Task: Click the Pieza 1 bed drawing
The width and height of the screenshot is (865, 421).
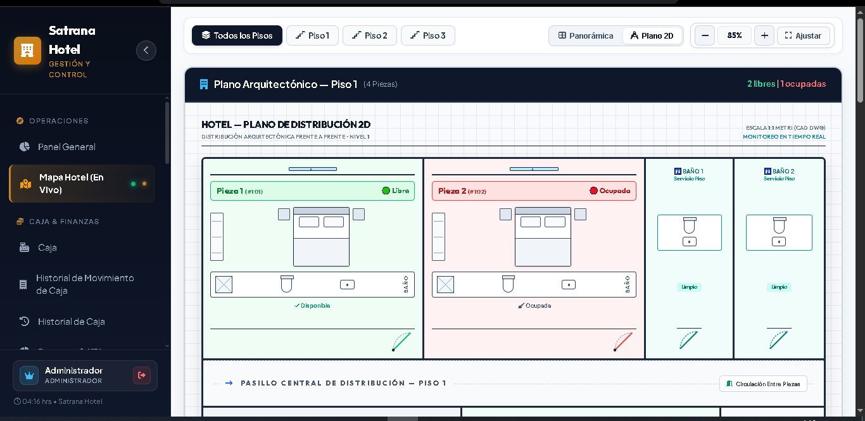Action: 321,237
